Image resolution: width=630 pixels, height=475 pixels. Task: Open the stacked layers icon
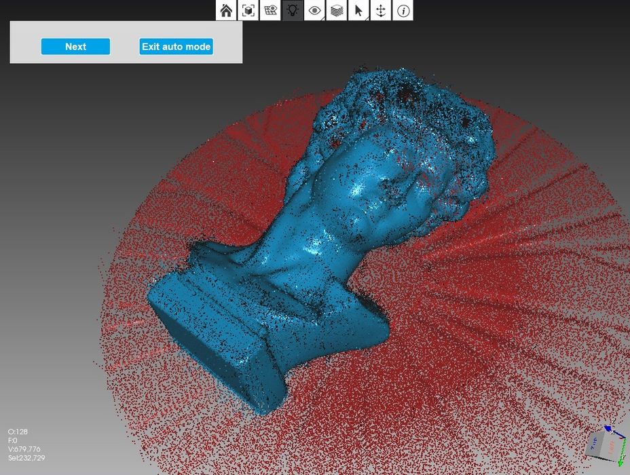[x=336, y=10]
